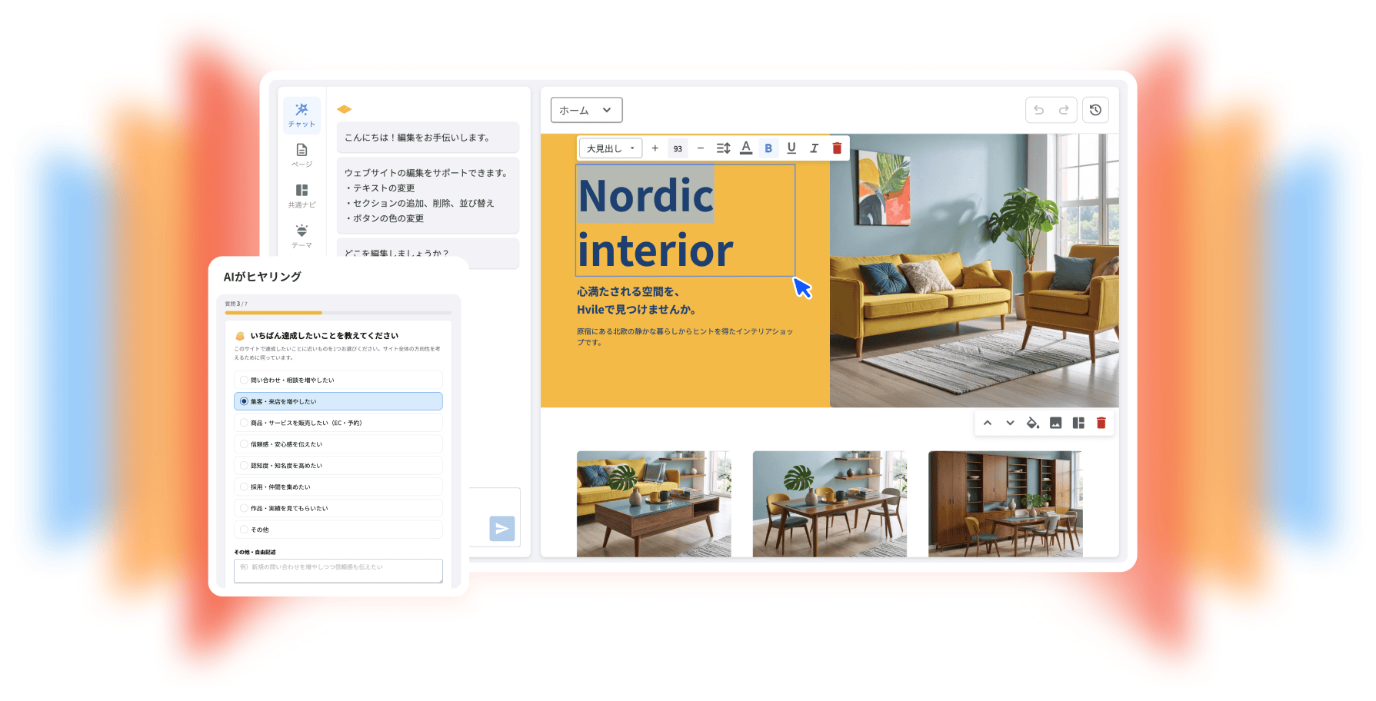Select the dining table product image

[x=830, y=504]
